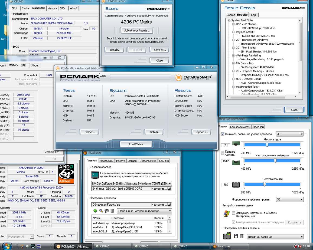This screenshot has height=250, width=313.
Task: Click Options... button in PCMark05
Action: pos(202,132)
